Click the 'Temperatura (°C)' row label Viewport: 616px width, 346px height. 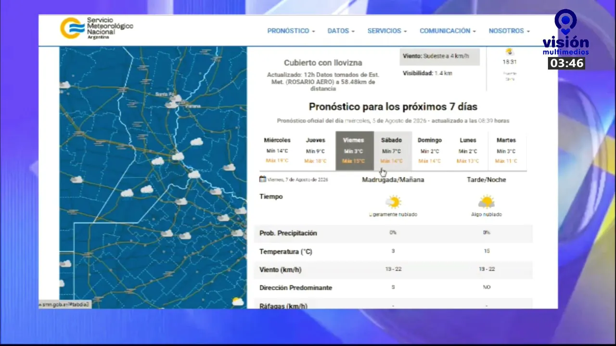pyautogui.click(x=286, y=252)
